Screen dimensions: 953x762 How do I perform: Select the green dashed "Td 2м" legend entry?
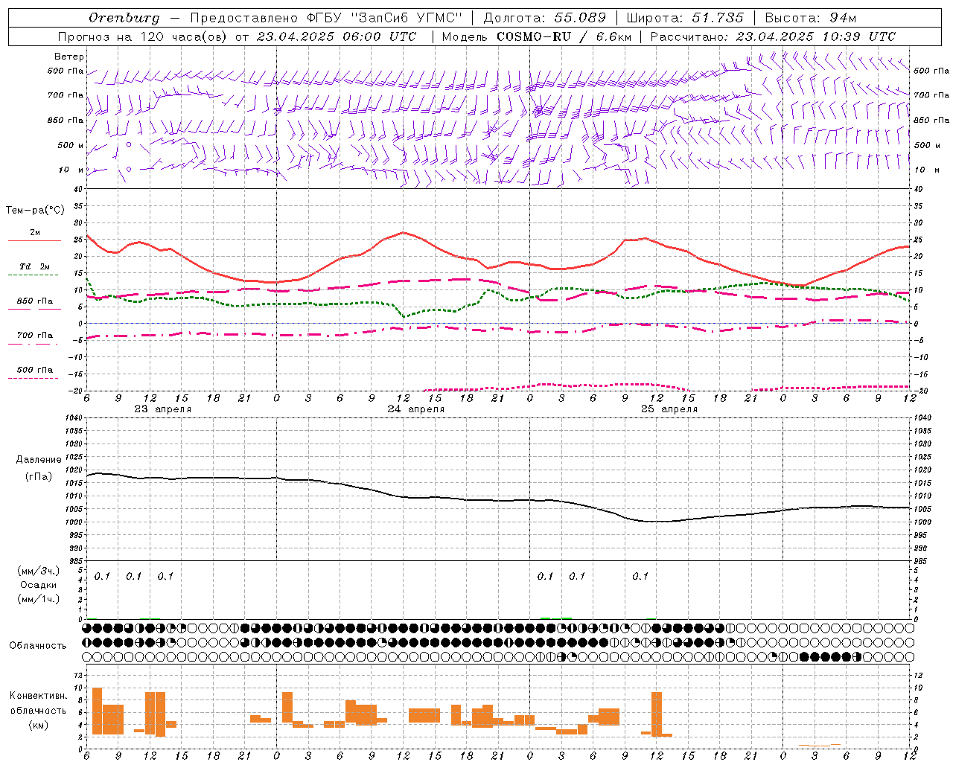34,270
